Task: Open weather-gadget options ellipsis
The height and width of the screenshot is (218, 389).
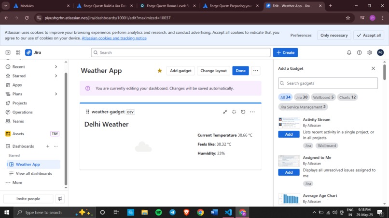Action: pyautogui.click(x=252, y=112)
